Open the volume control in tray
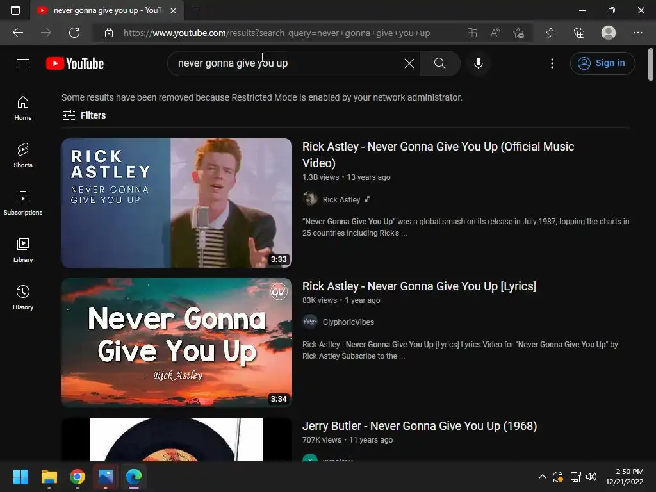The height and width of the screenshot is (492, 656). 591,477
